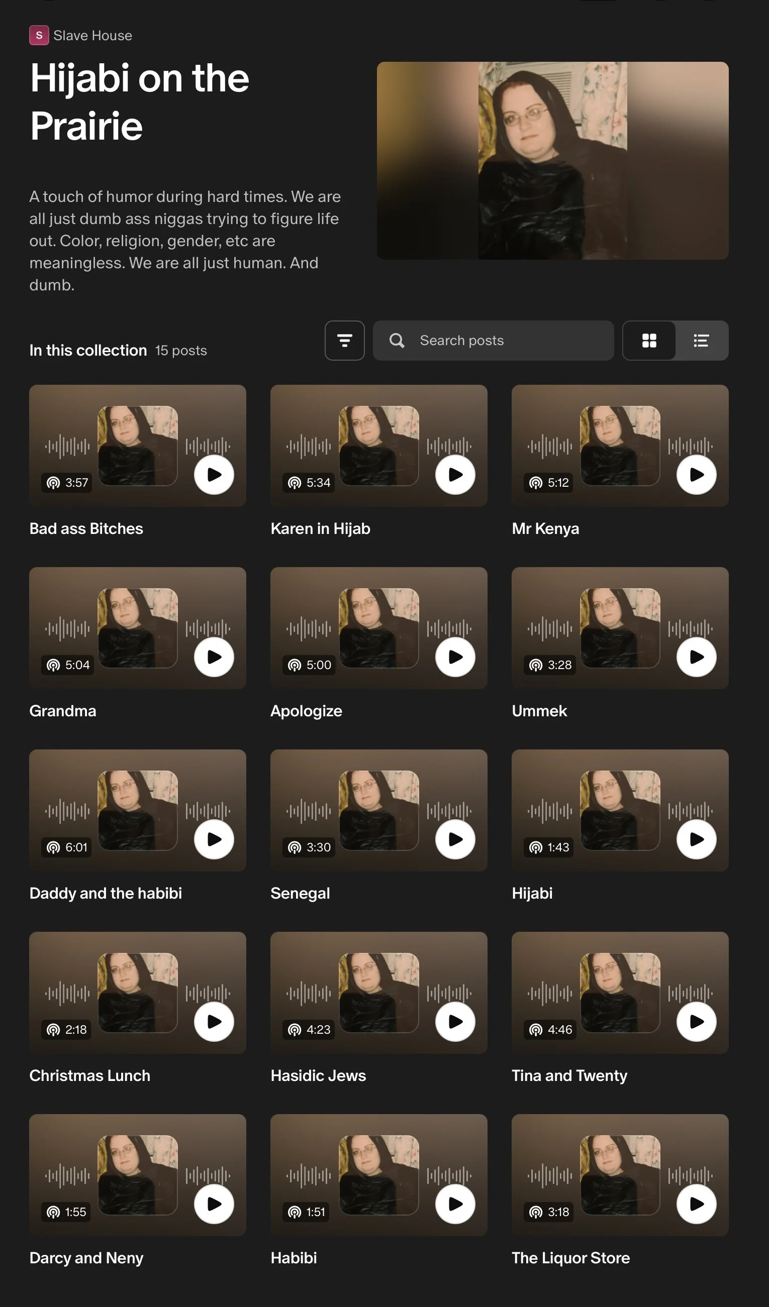This screenshot has width=769, height=1307.
Task: Play the Ummek audio post
Action: (x=696, y=657)
